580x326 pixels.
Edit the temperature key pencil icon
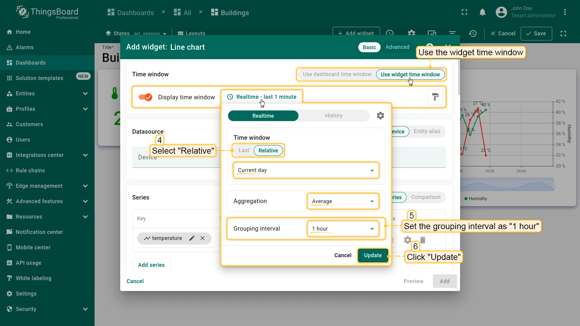click(192, 238)
